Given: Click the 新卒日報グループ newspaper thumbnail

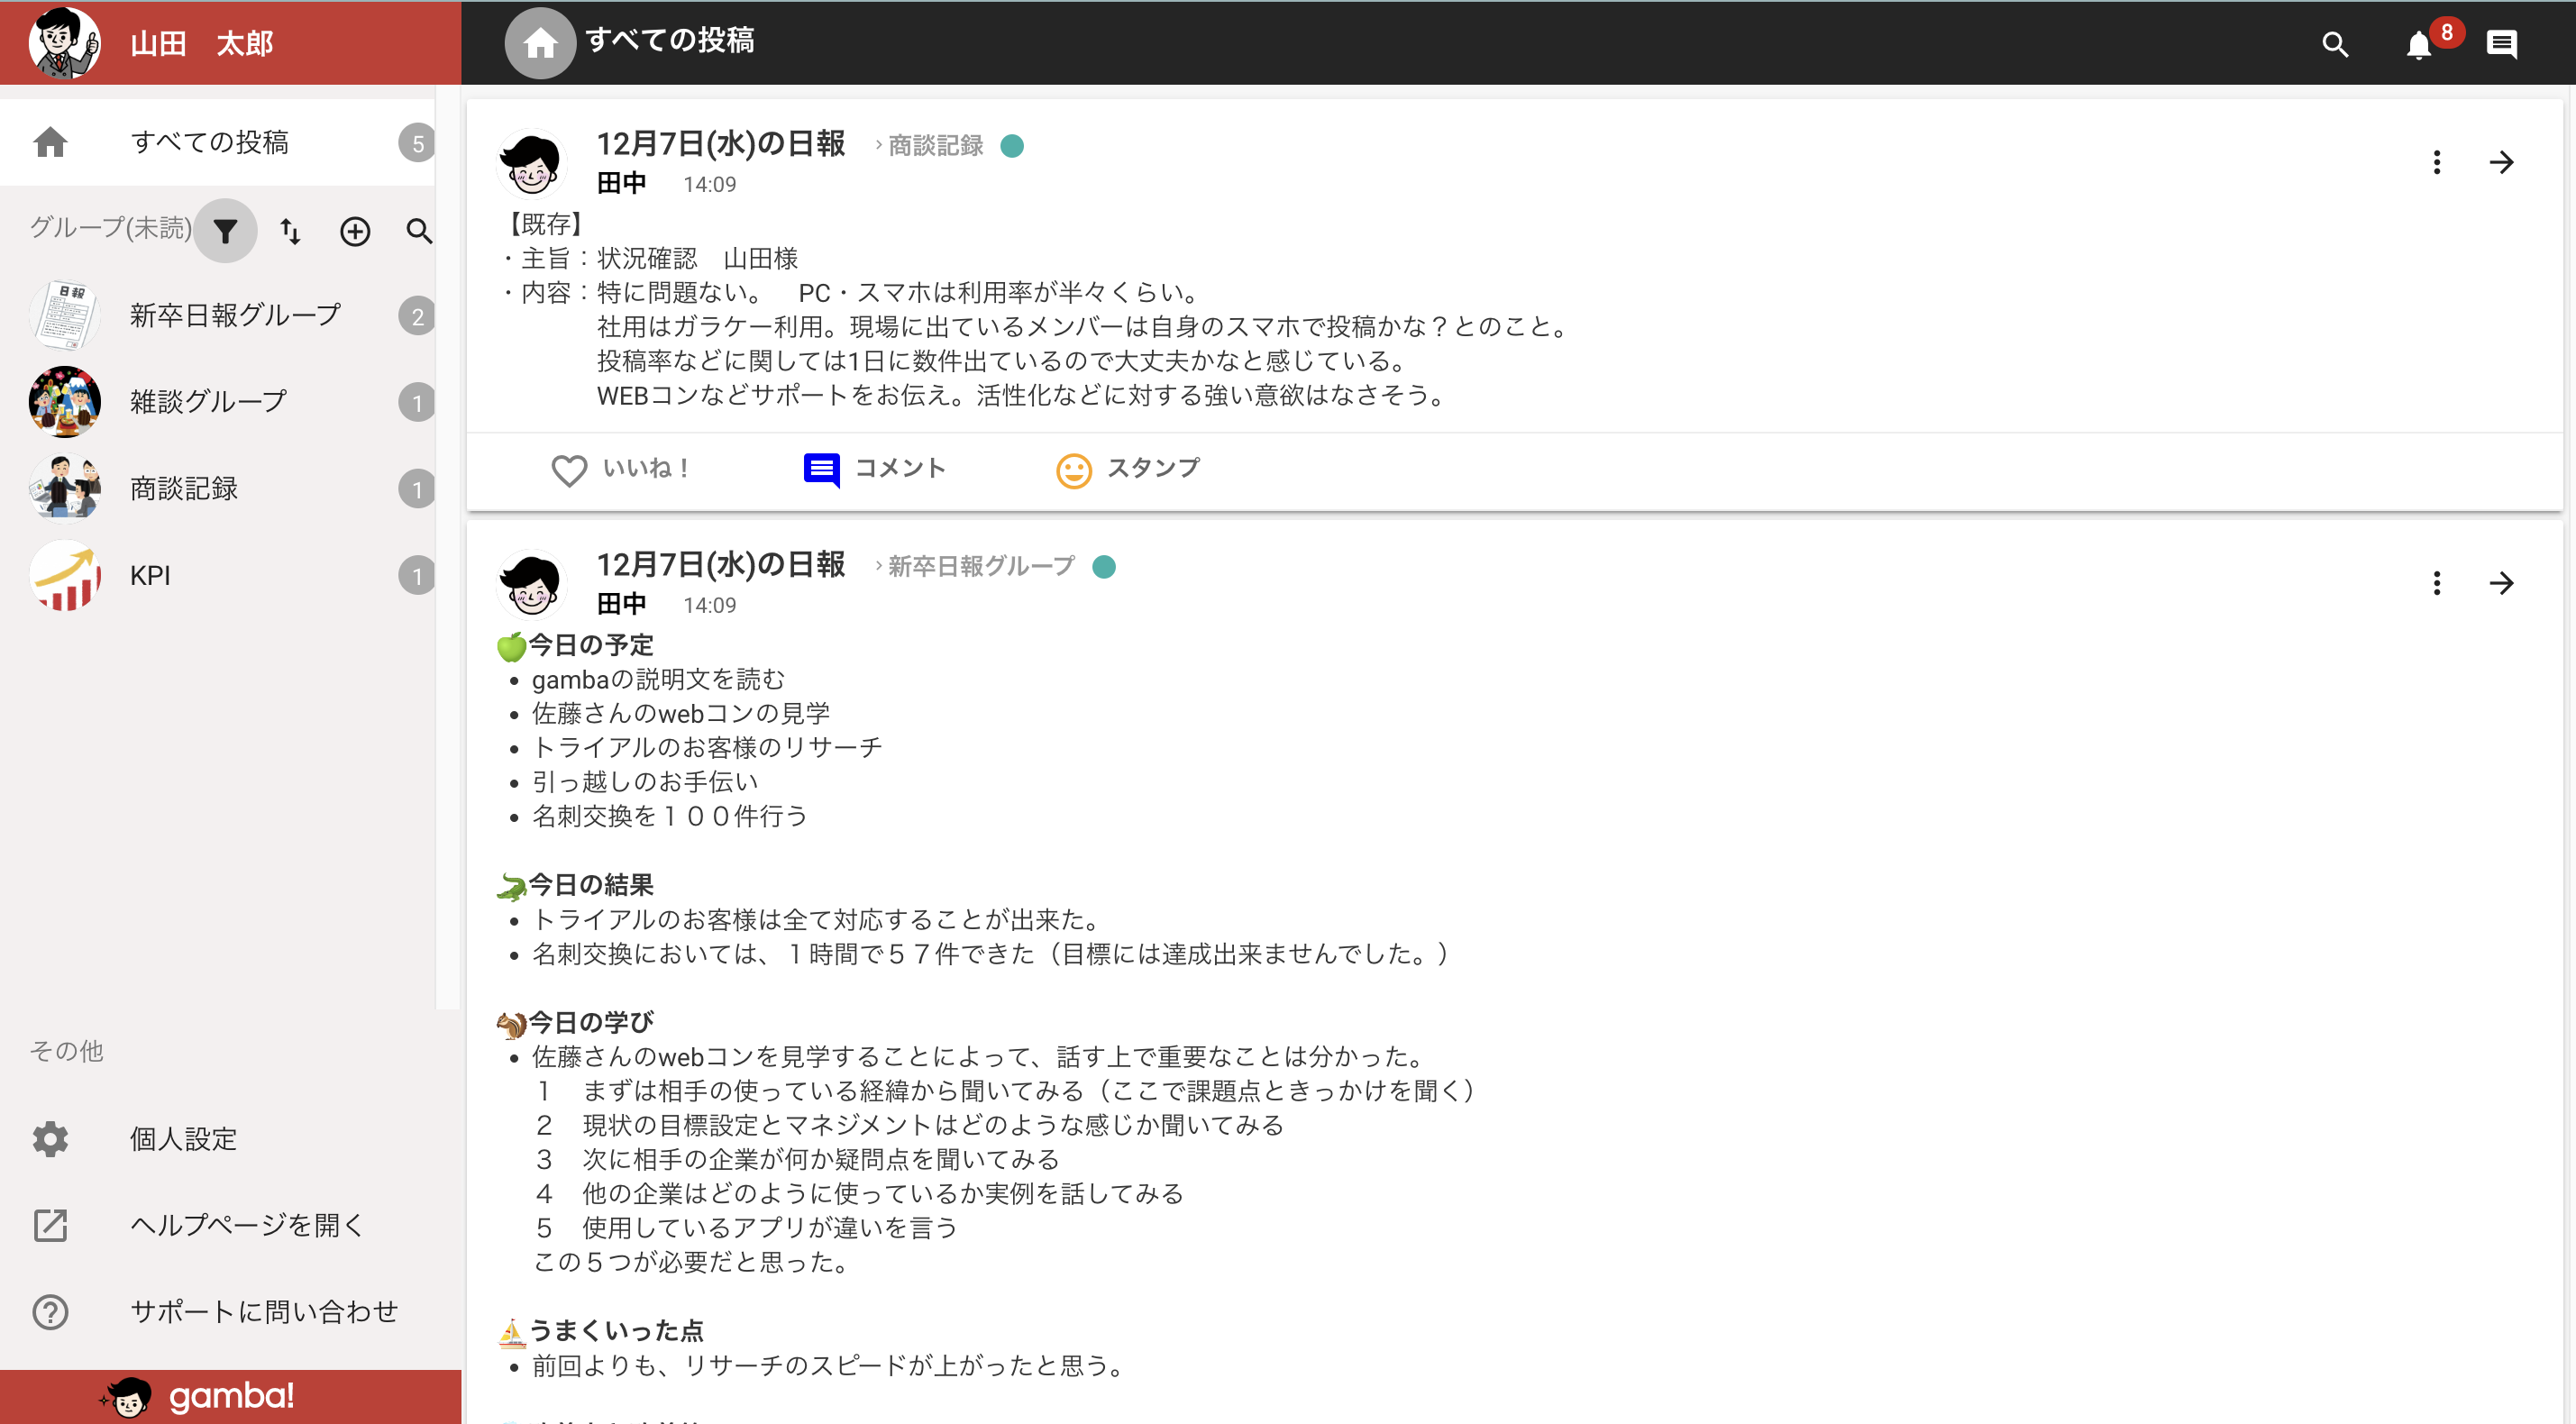Looking at the screenshot, I should (65, 316).
